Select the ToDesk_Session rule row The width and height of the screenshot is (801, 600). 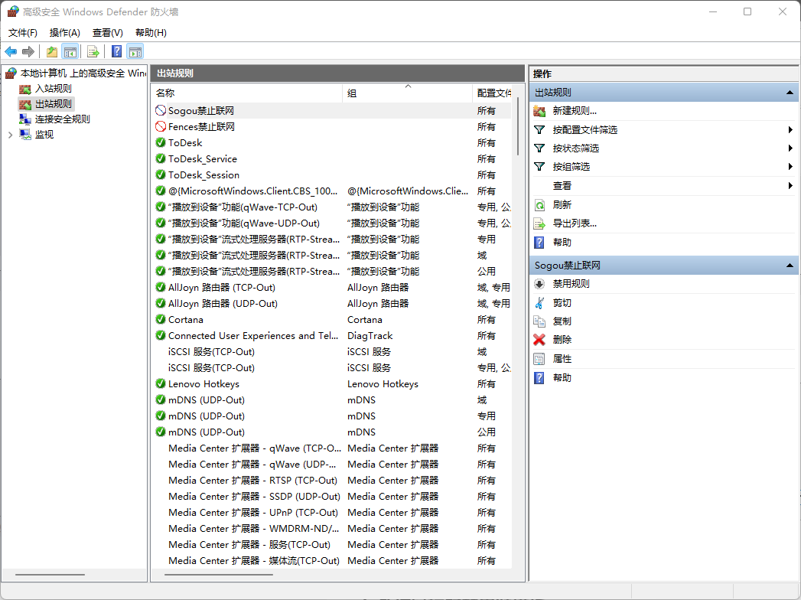[x=333, y=174]
